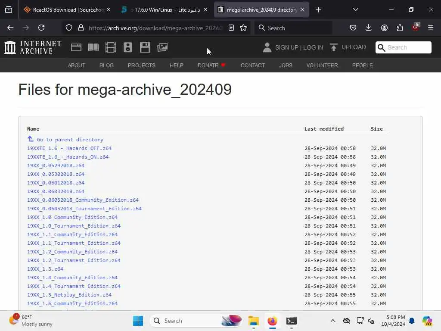The image size is (441, 331).
Task: Switch to the 17.6.0 Win/Linux + Lite tab
Action: (x=165, y=10)
